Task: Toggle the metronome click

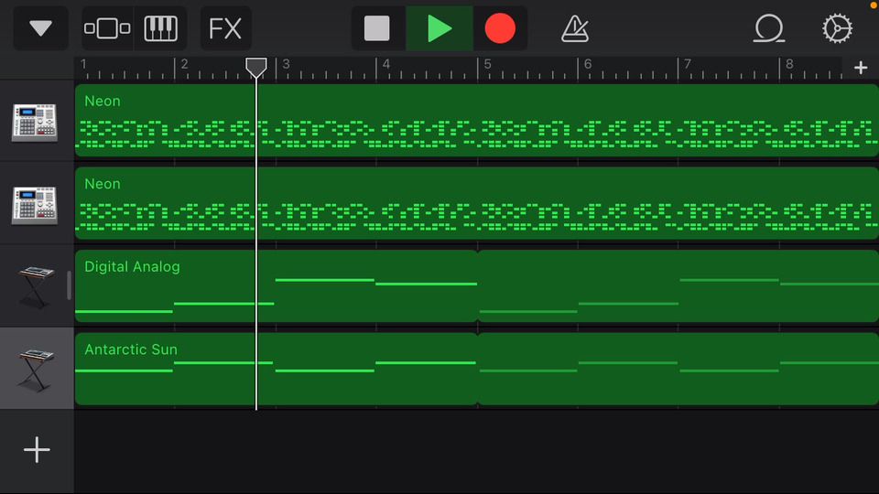Action: pos(575,28)
